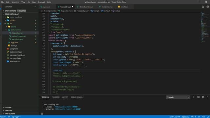This screenshot has height=118, width=210.
Task: Click the sync changes icon in status bar
Action: pos(9,117)
